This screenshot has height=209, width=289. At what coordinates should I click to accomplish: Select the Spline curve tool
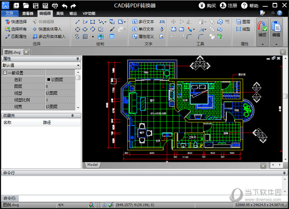coord(78,37)
